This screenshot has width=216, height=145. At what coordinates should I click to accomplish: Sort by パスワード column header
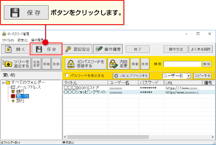coord(151,82)
